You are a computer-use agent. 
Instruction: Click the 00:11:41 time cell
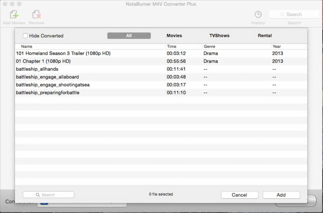click(x=176, y=69)
